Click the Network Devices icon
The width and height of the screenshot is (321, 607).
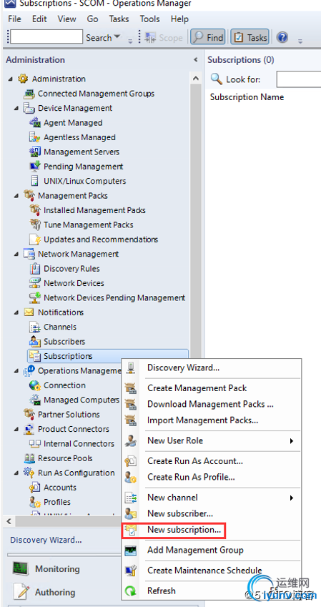34,283
